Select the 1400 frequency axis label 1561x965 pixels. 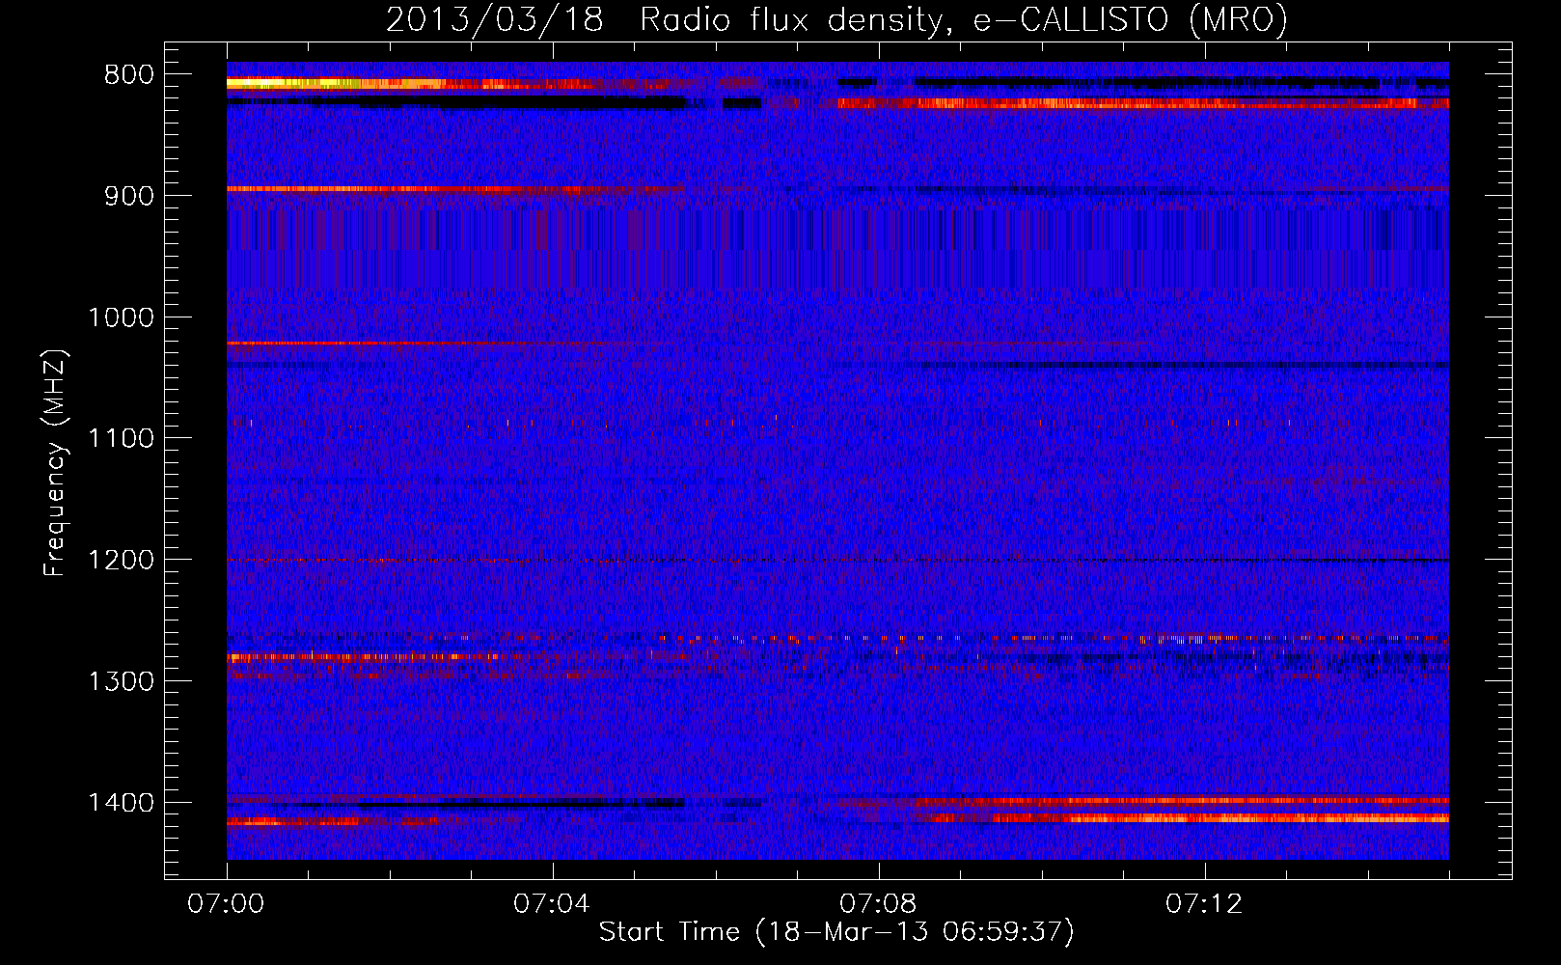pos(121,803)
